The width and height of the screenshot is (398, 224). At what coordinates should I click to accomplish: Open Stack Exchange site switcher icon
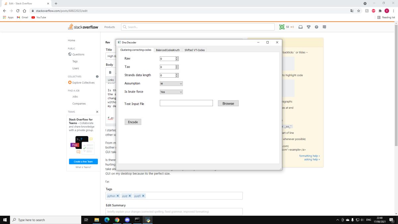[324, 27]
